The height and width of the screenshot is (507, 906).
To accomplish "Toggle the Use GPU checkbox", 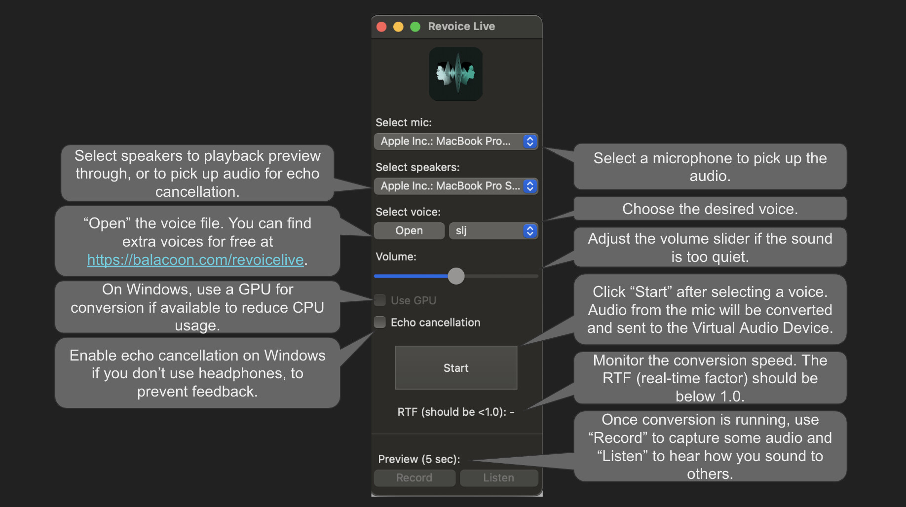I will pos(380,300).
